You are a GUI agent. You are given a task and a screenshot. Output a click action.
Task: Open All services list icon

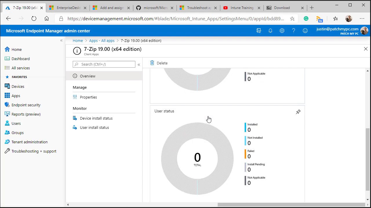click(x=7, y=68)
